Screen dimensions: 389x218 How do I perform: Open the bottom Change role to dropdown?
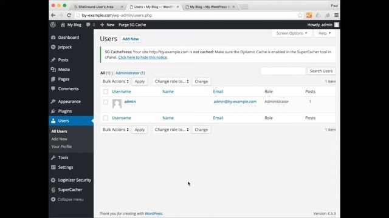[171, 130]
